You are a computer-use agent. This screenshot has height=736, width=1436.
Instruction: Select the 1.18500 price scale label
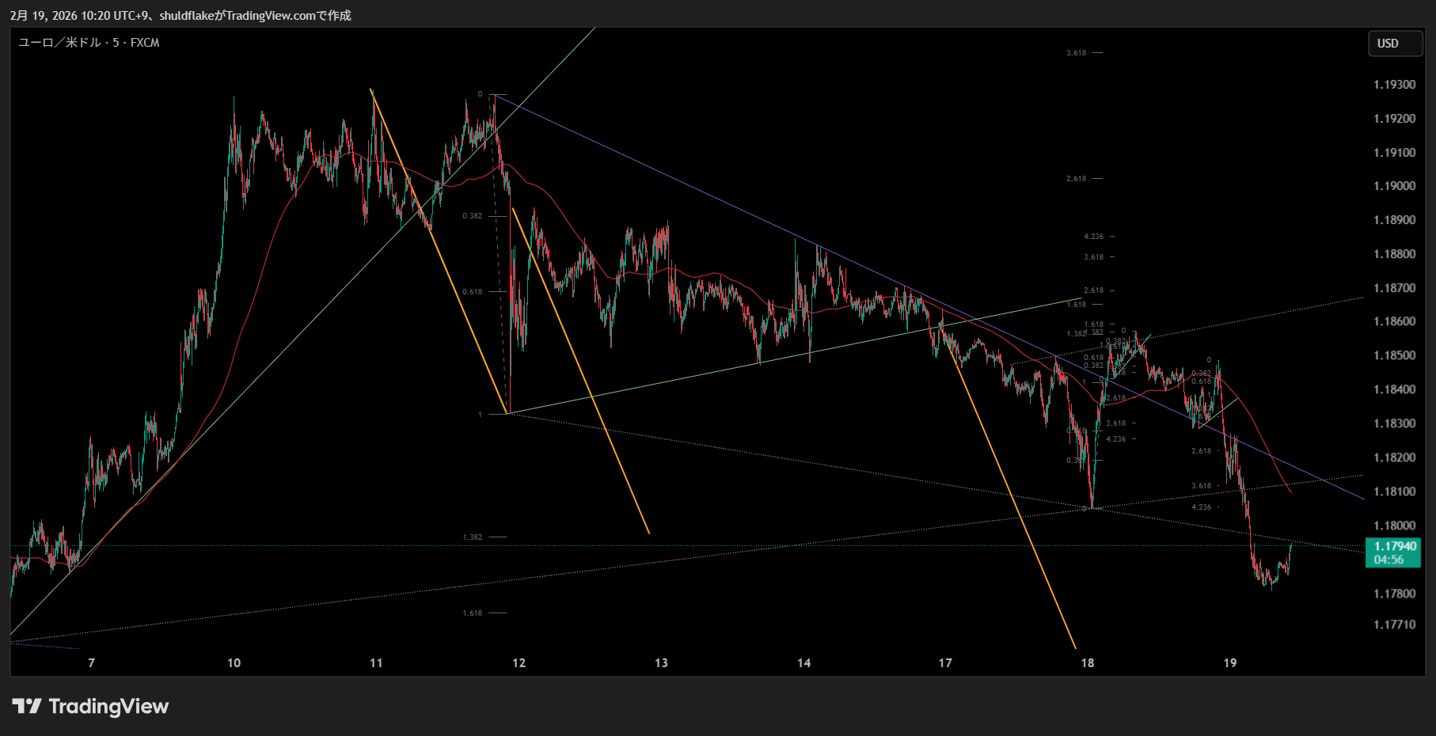[1394, 355]
